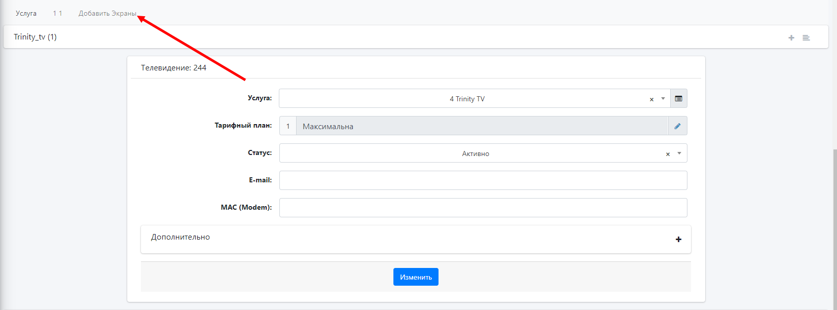Viewport: 837px width, 310px height.
Task: Clear the Статус selection with the x
Action: [x=668, y=154]
